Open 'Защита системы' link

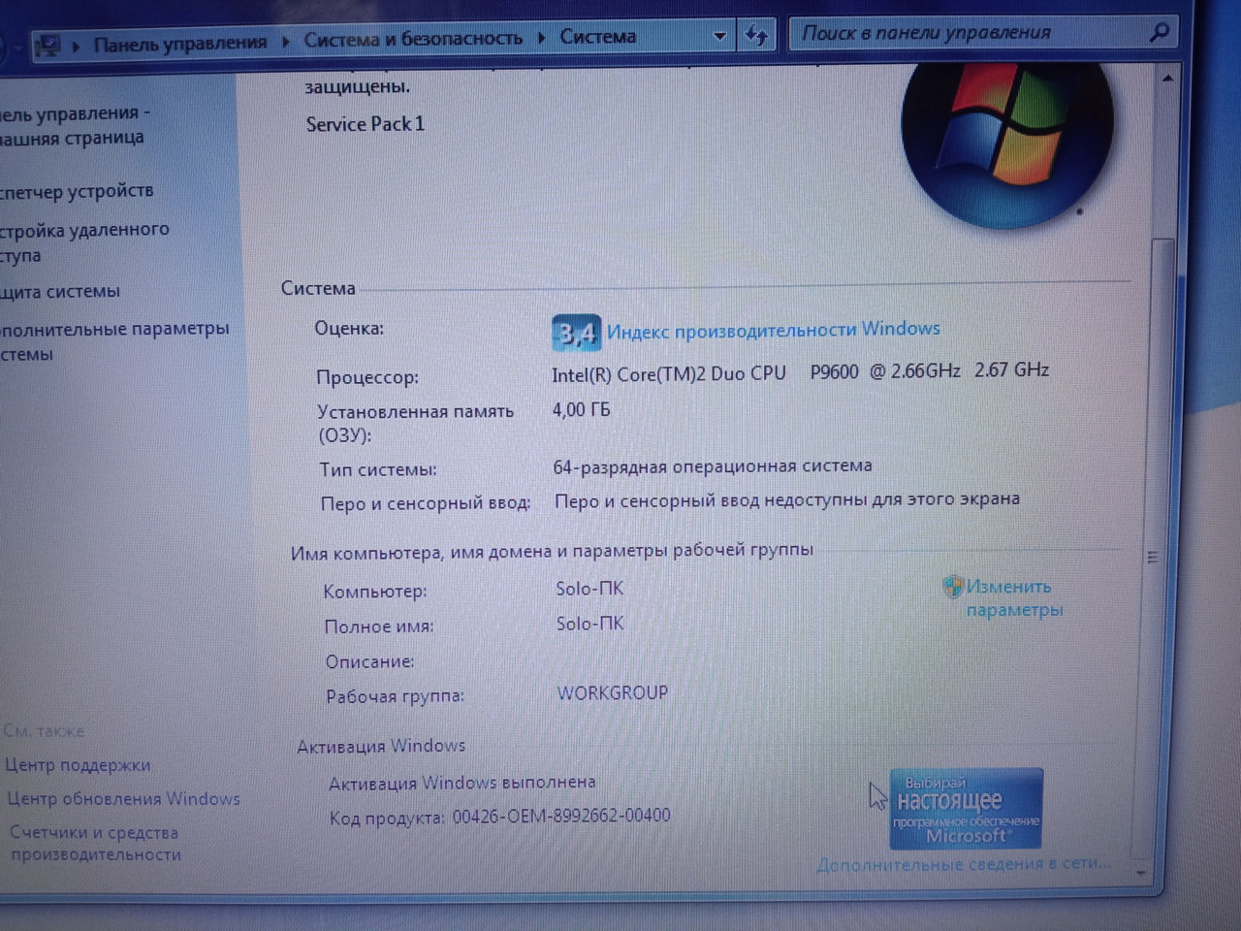[60, 291]
